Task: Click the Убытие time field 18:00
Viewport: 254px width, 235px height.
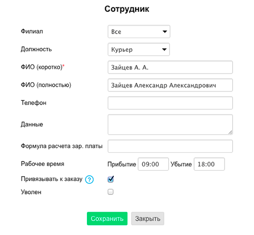Action: point(209,164)
